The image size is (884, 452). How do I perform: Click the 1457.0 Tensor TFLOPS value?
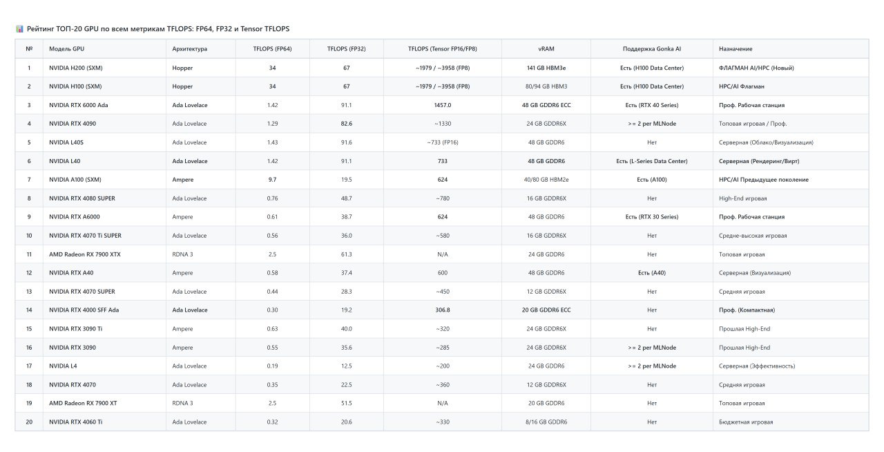(x=443, y=105)
